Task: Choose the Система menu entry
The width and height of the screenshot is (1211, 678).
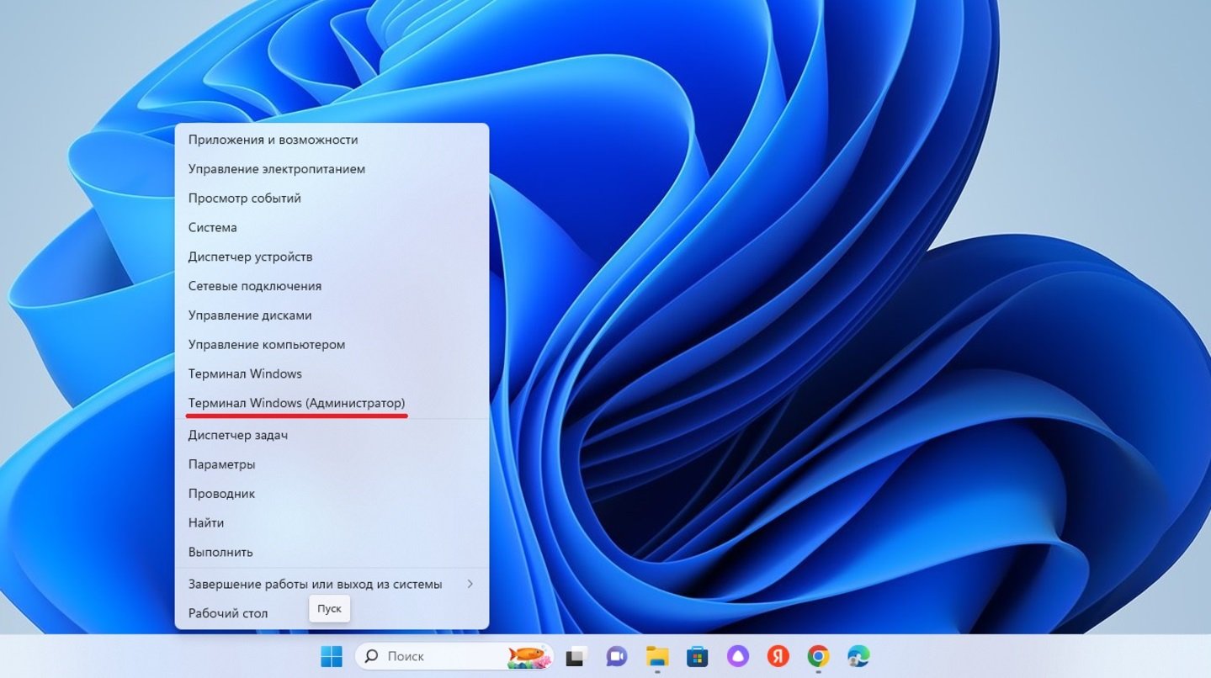Action: pos(332,227)
